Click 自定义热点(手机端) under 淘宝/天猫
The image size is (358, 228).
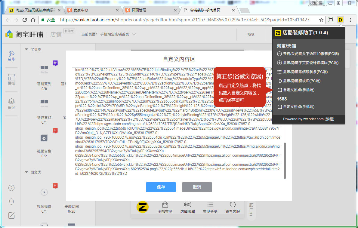click(296, 90)
